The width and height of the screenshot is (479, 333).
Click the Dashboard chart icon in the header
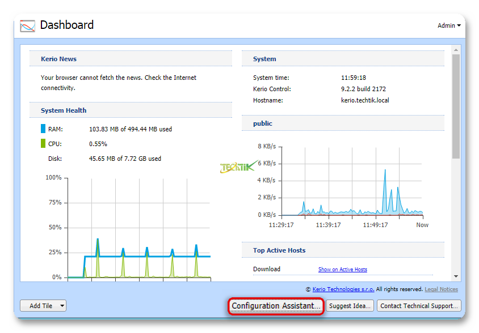pos(27,26)
